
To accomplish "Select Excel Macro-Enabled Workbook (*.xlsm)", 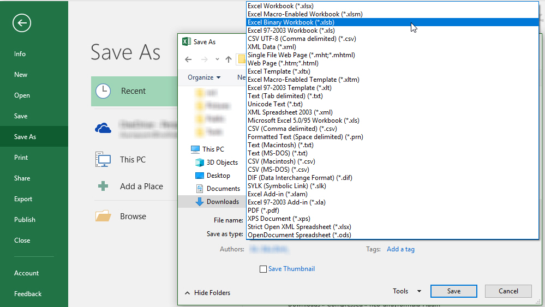I will pyautogui.click(x=392, y=14).
